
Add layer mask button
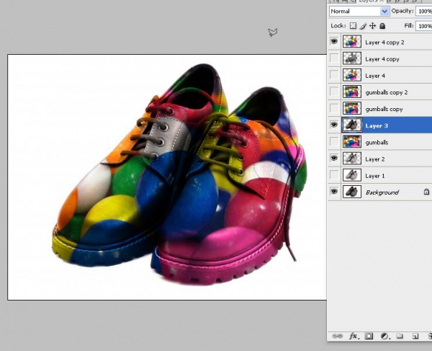369,336
